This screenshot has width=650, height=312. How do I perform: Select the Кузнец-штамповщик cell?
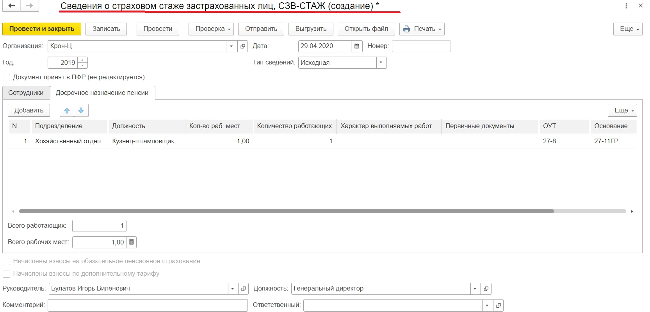point(146,141)
